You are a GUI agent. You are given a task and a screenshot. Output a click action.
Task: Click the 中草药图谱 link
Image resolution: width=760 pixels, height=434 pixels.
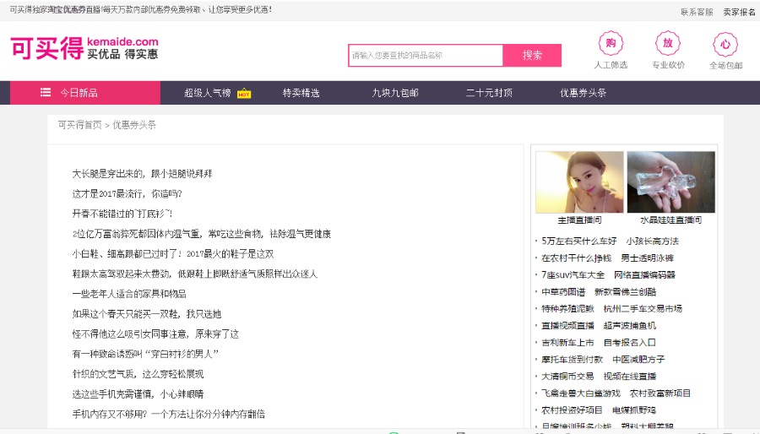pyautogui.click(x=563, y=292)
